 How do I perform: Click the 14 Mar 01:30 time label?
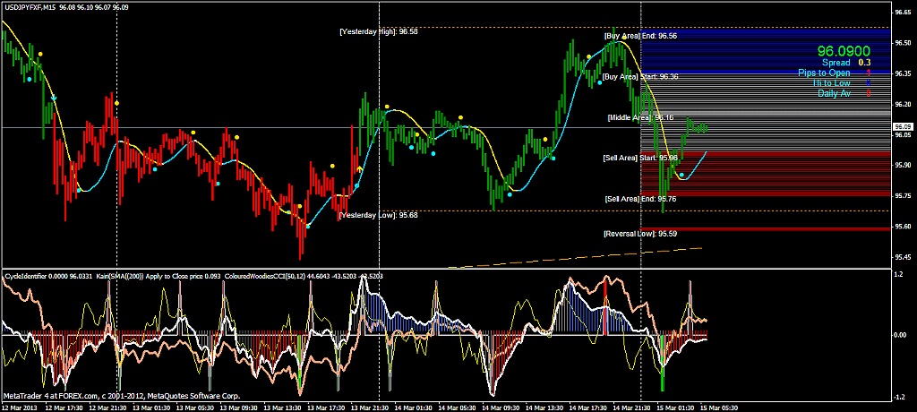(x=414, y=408)
